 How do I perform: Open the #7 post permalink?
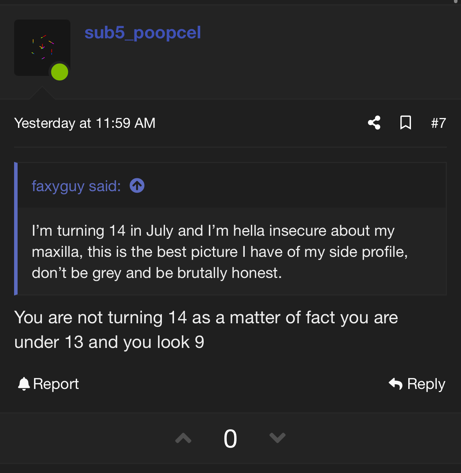(438, 123)
